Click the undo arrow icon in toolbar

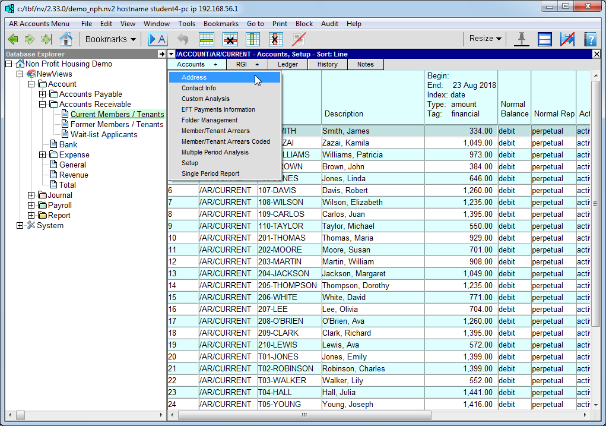click(183, 39)
